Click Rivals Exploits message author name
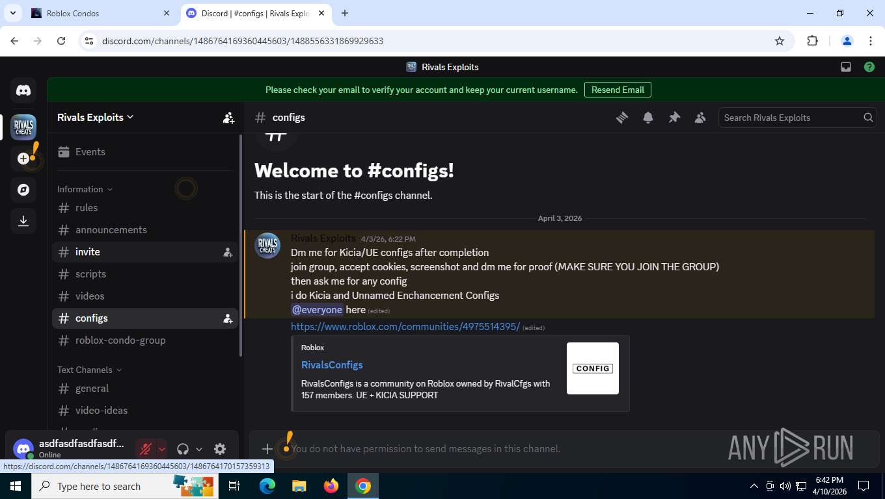Viewport: 885px width, 499px height. 323,238
